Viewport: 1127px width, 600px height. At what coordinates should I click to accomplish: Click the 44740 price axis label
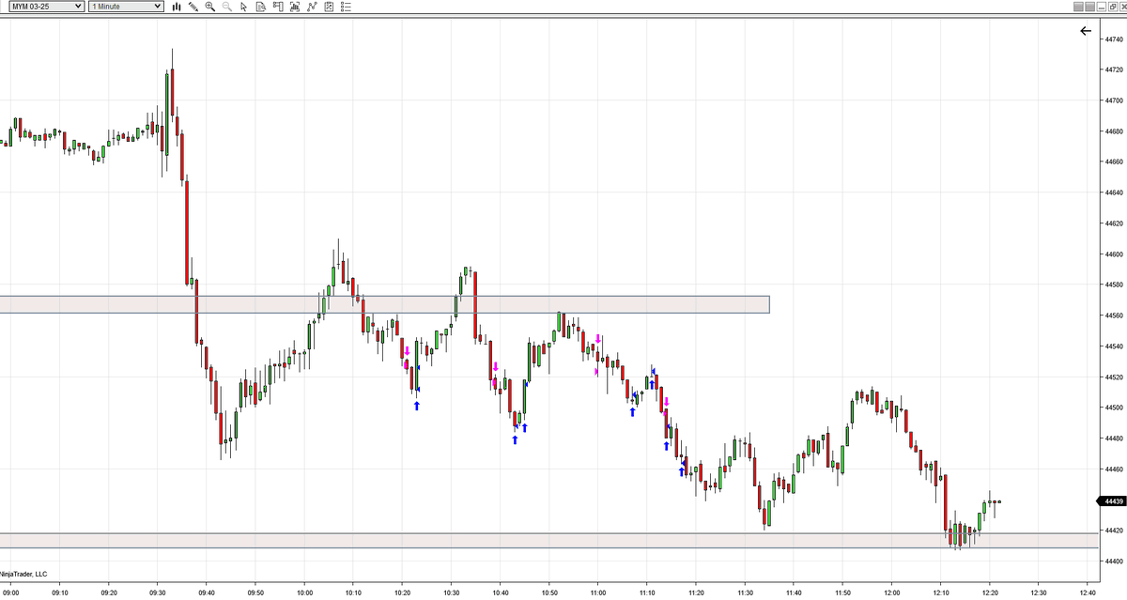(1114, 39)
